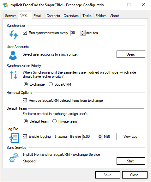
Task: Click View Log button
Action: point(131,136)
